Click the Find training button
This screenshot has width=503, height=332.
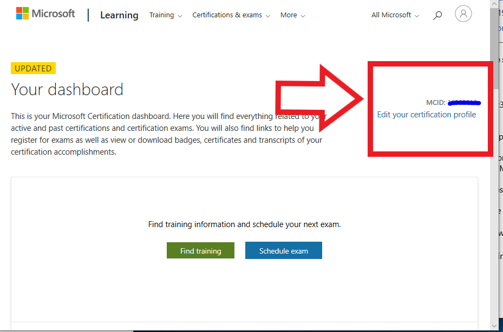200,250
